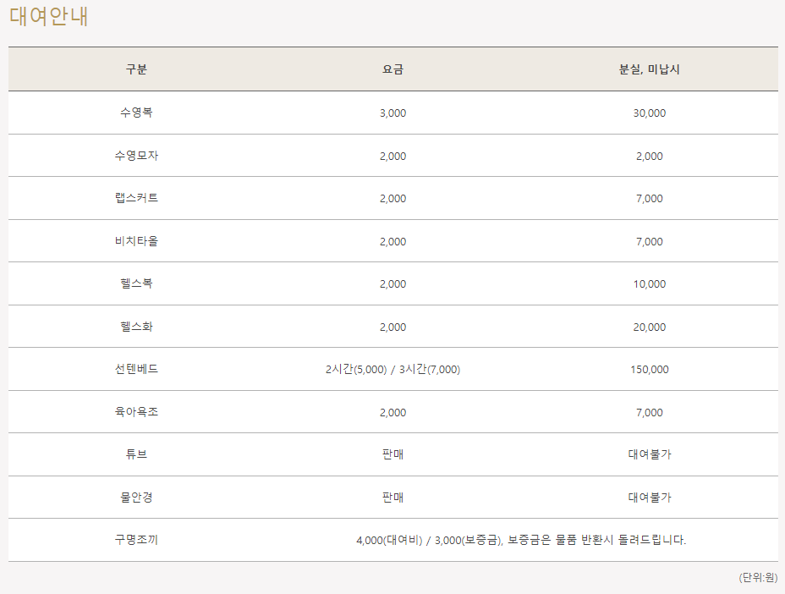This screenshot has height=594, width=785.
Task: Click the 구명조끼 대여비 and 보증금 description
Action: click(521, 540)
